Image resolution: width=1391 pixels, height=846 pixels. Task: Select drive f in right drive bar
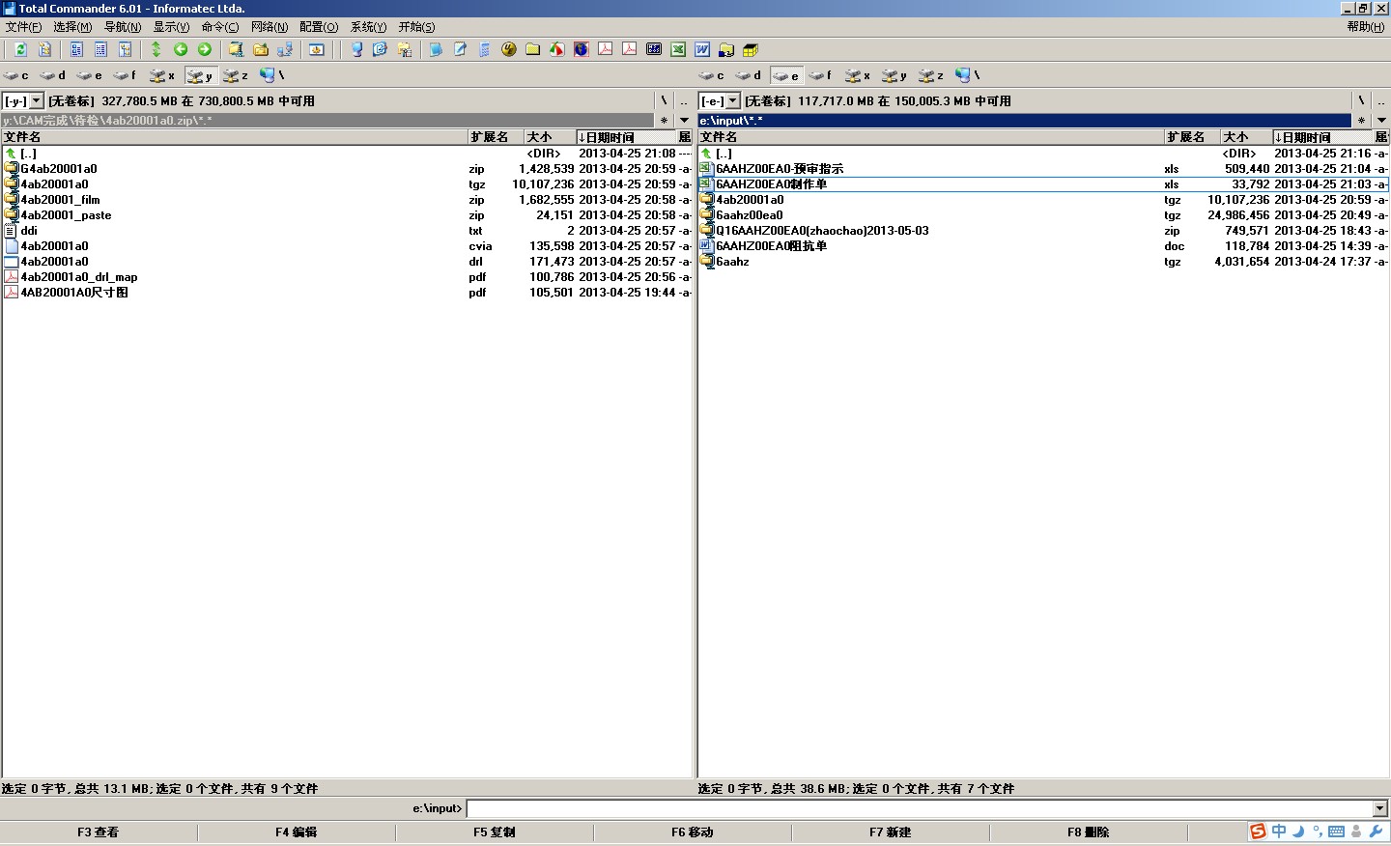(821, 75)
